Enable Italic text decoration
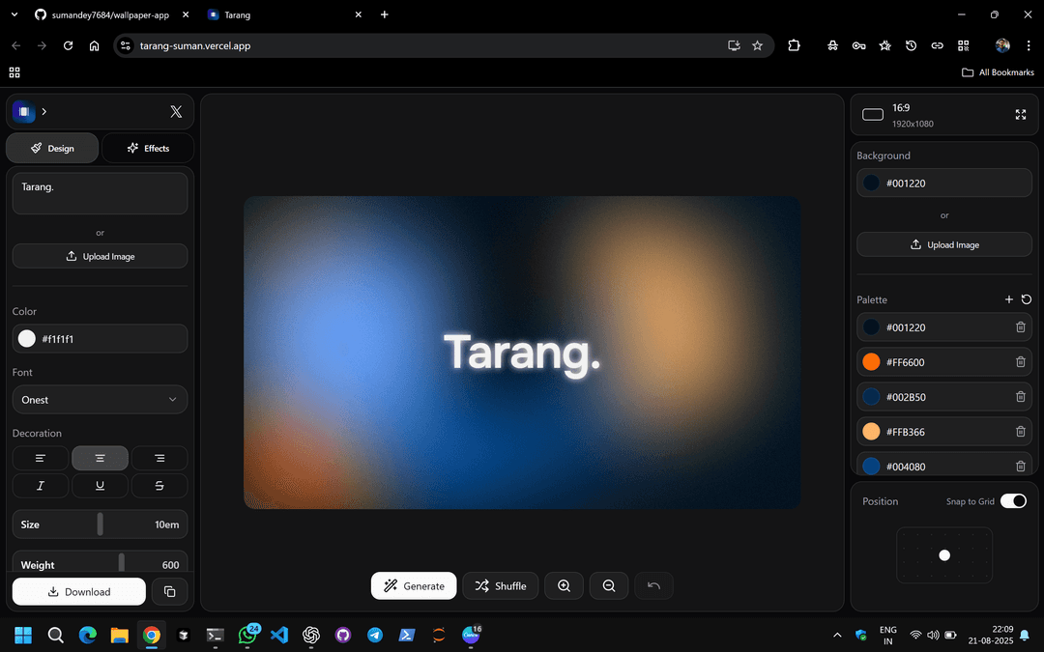 40,485
